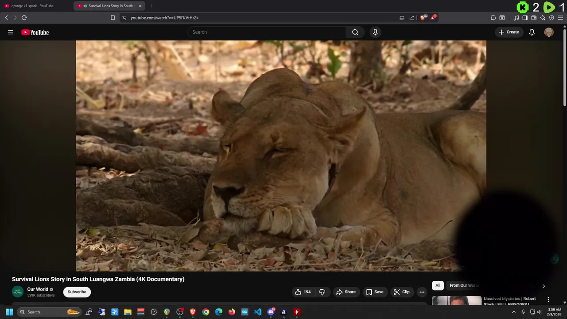Go forward in browser history
The width and height of the screenshot is (567, 319).
click(15, 18)
